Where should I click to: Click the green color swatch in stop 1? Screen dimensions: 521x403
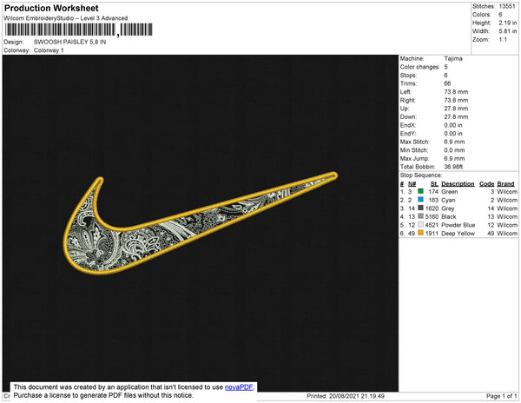[x=420, y=191]
